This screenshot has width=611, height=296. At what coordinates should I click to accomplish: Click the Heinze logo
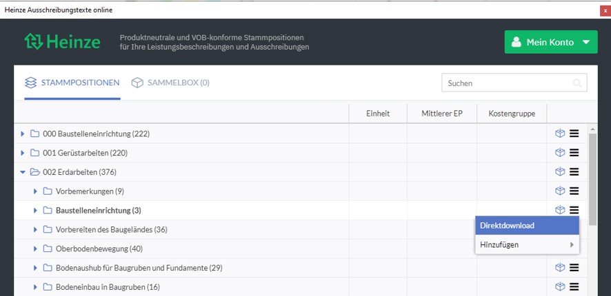coord(62,42)
